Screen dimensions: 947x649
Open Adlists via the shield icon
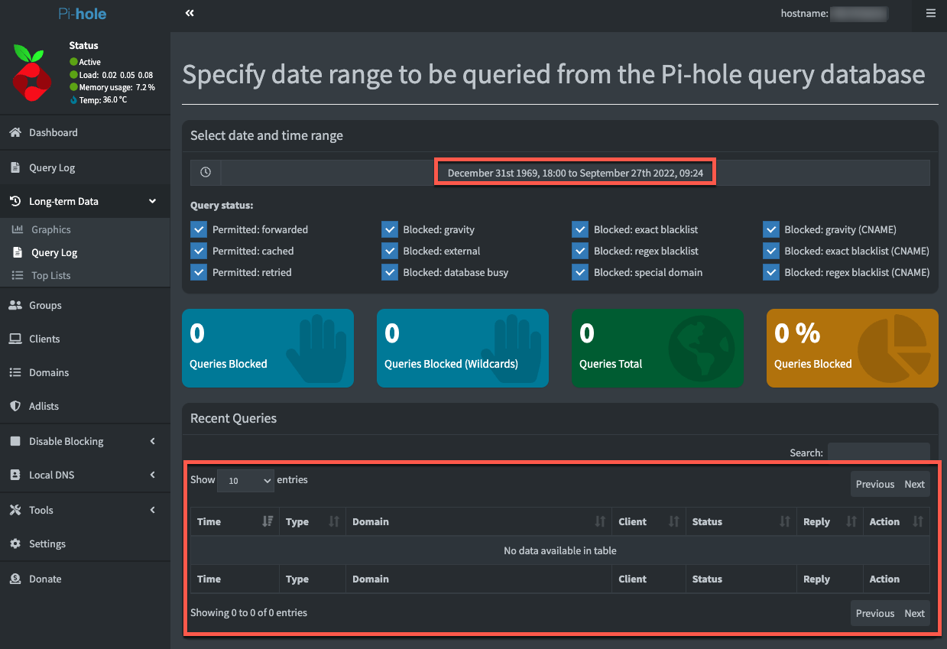point(15,406)
